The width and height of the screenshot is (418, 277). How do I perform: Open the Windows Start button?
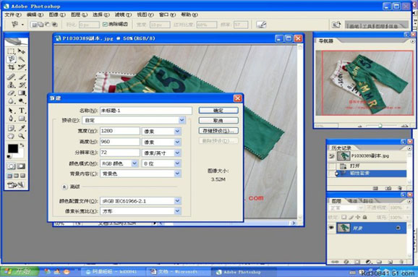click(19, 271)
